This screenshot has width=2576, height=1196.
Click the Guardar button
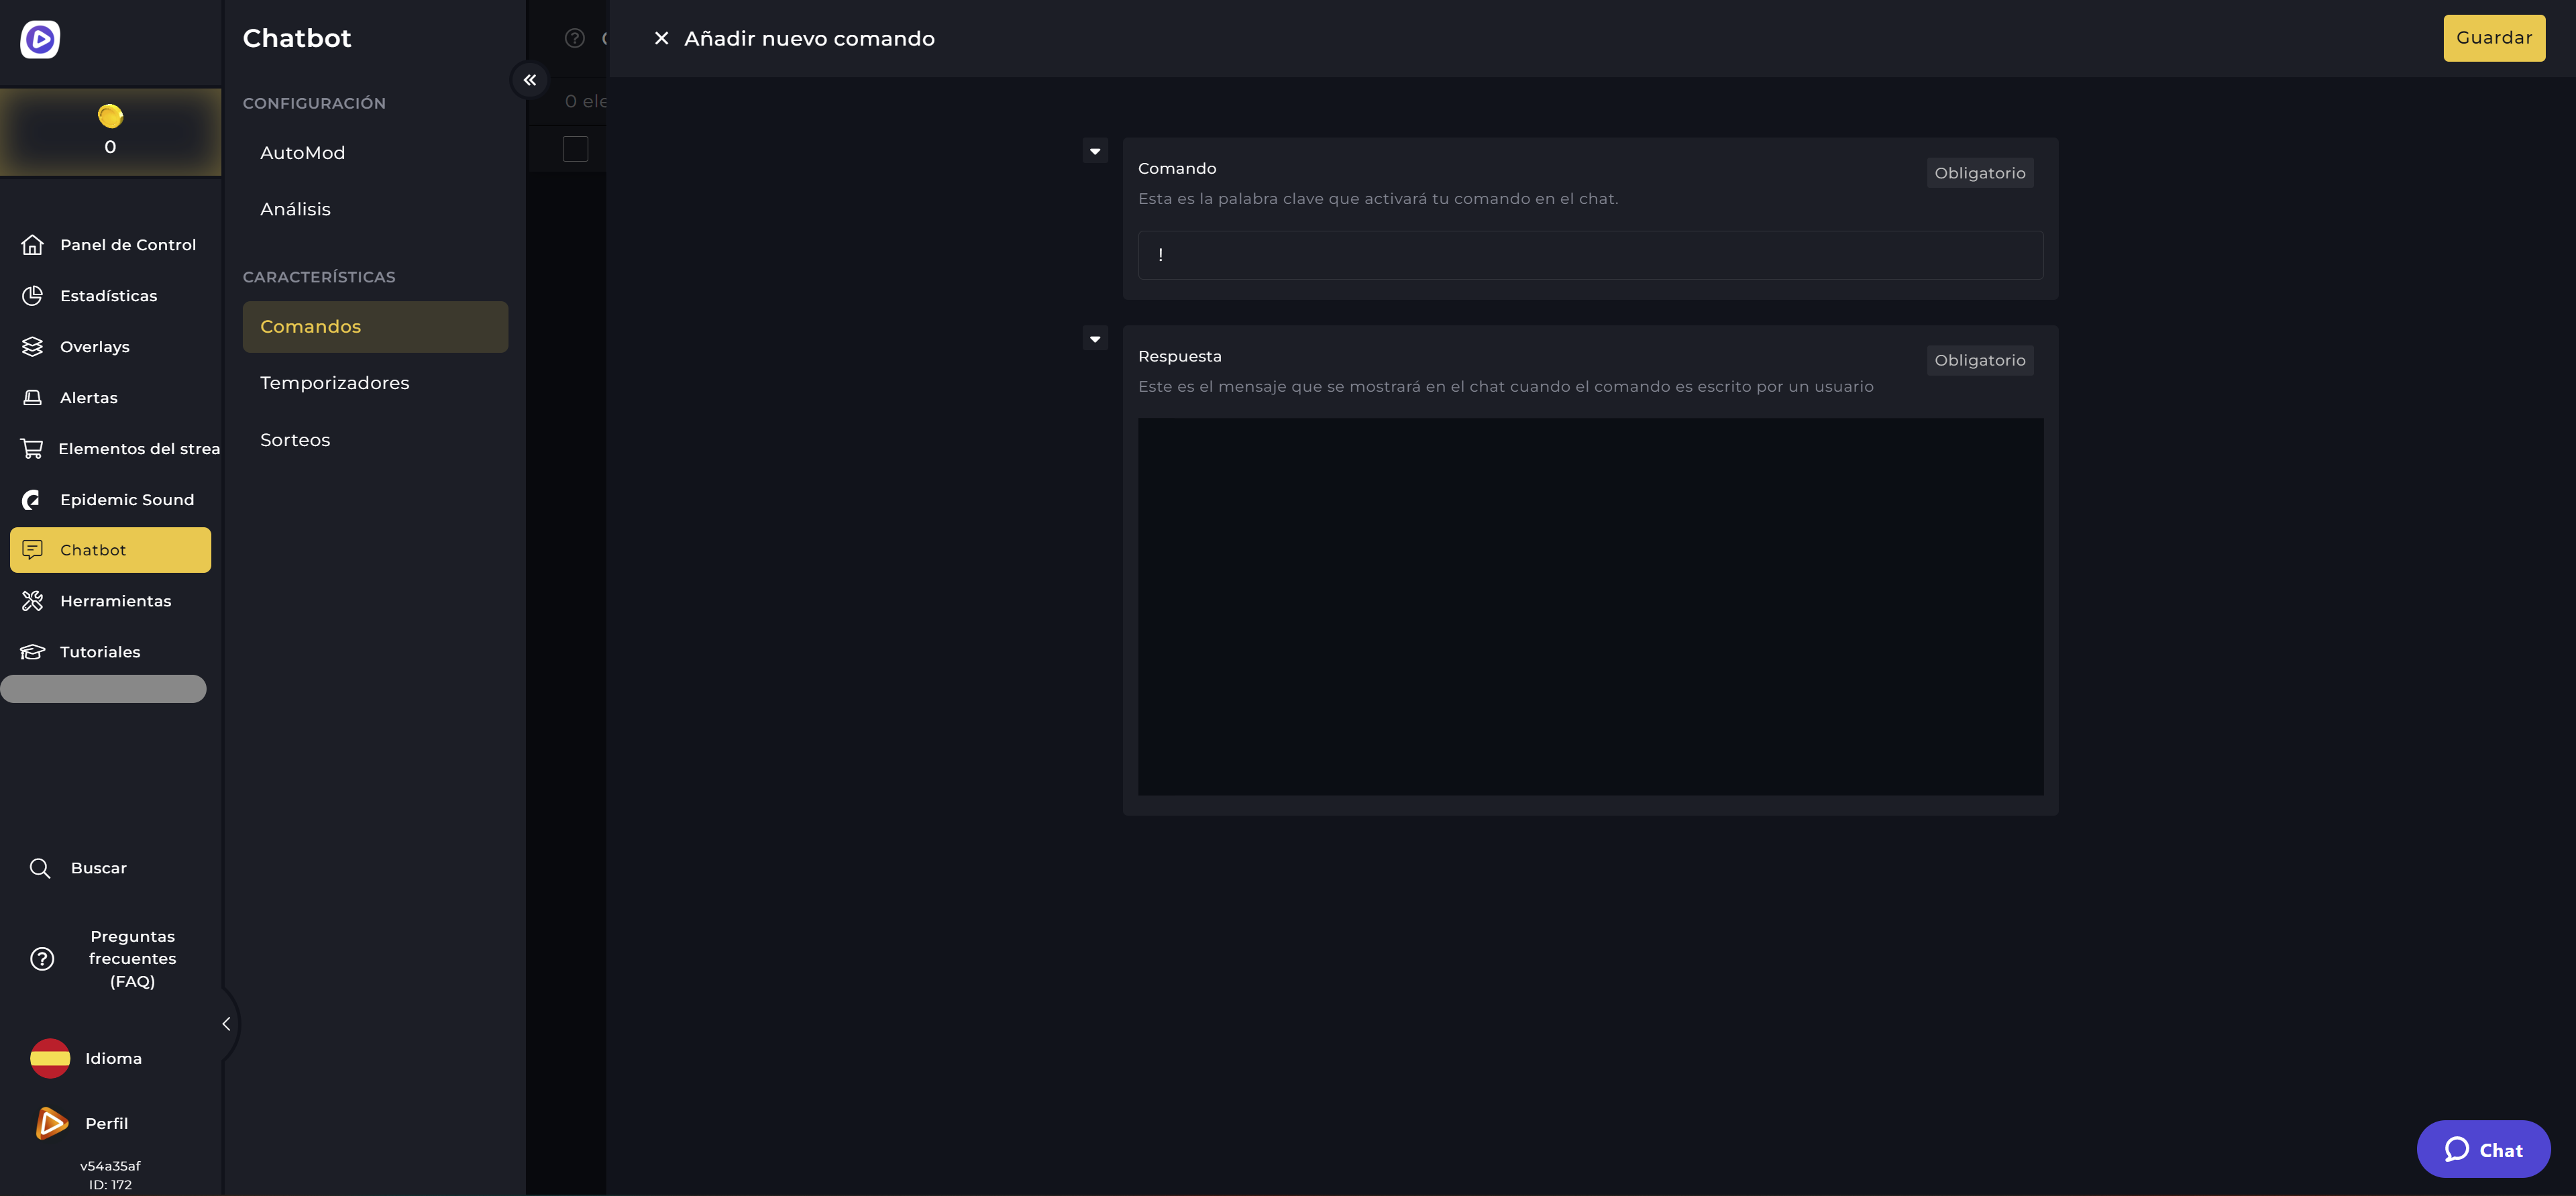coord(2494,38)
